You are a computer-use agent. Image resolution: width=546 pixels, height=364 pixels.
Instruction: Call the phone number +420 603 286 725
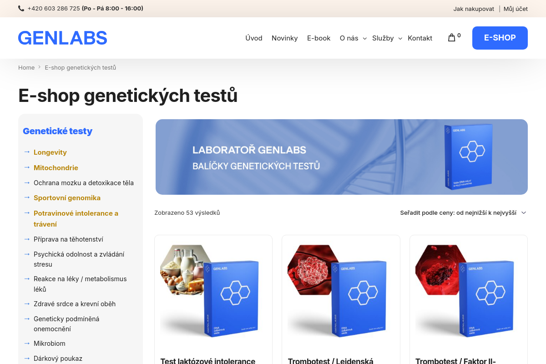click(54, 9)
